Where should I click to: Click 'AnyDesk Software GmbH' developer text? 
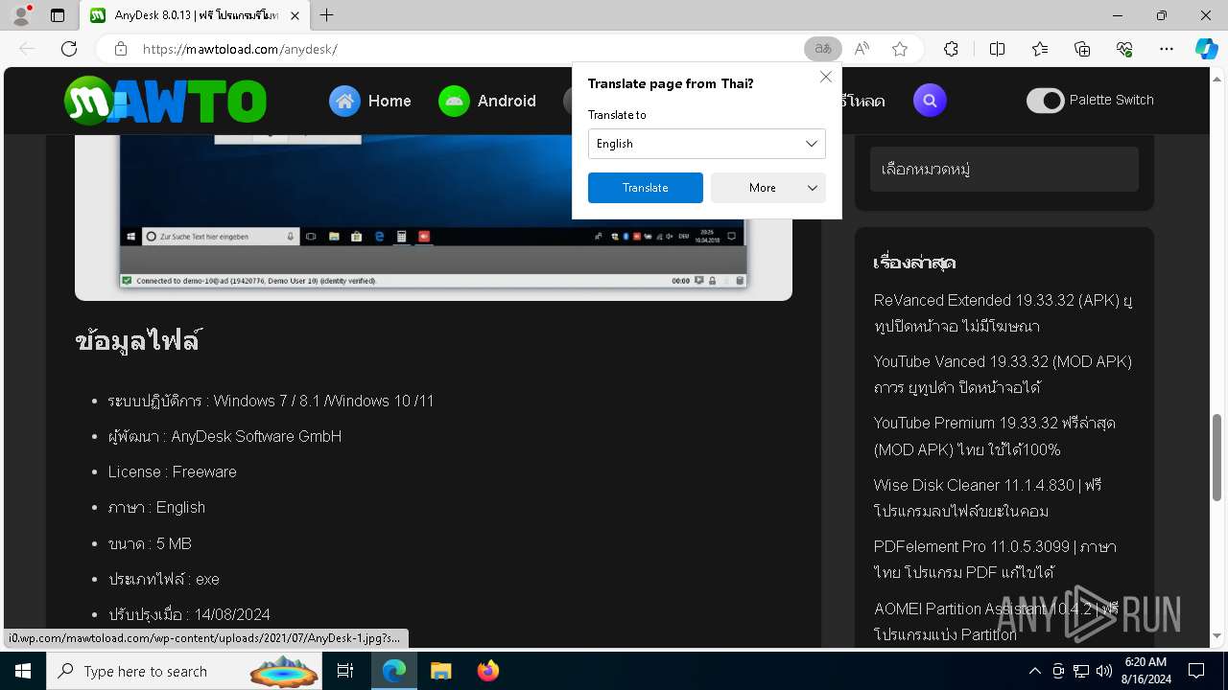[256, 436]
